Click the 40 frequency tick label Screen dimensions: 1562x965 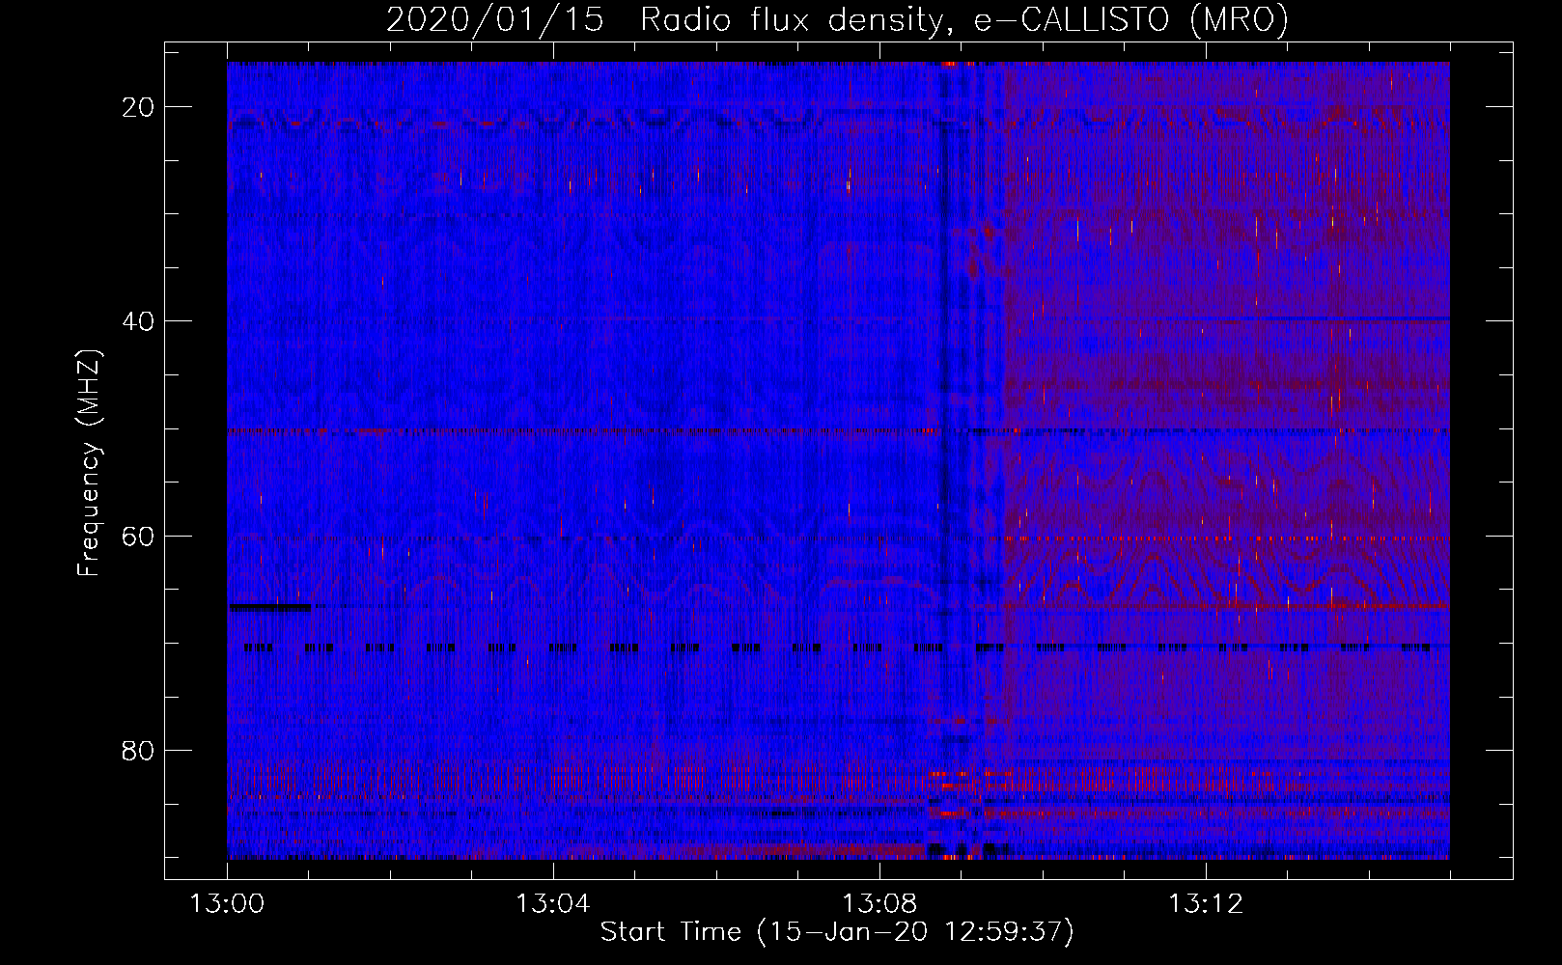coord(139,321)
